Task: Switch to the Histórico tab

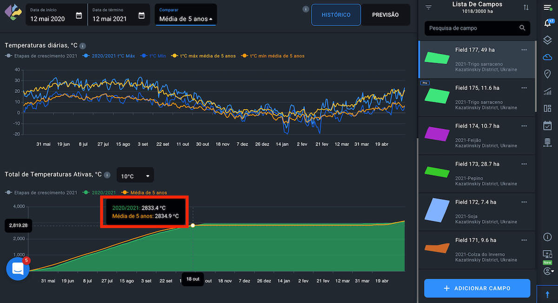Action: click(x=336, y=15)
